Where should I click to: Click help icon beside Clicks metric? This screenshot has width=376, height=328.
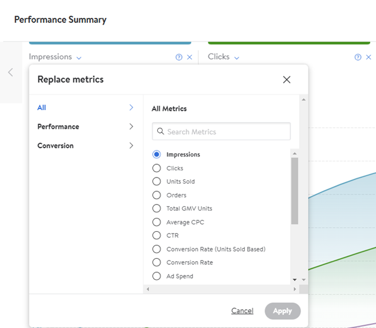(358, 57)
